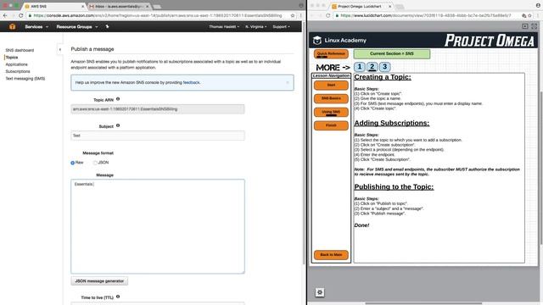Open the Lucidchart settings gear

coord(320,292)
